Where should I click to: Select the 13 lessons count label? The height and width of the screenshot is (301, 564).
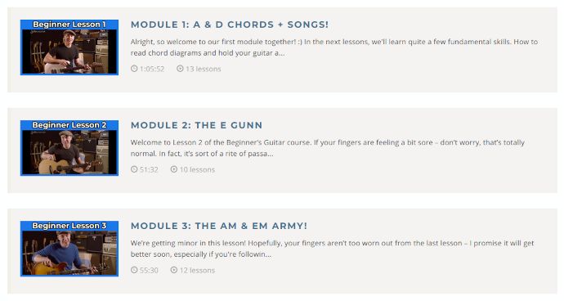(x=204, y=69)
